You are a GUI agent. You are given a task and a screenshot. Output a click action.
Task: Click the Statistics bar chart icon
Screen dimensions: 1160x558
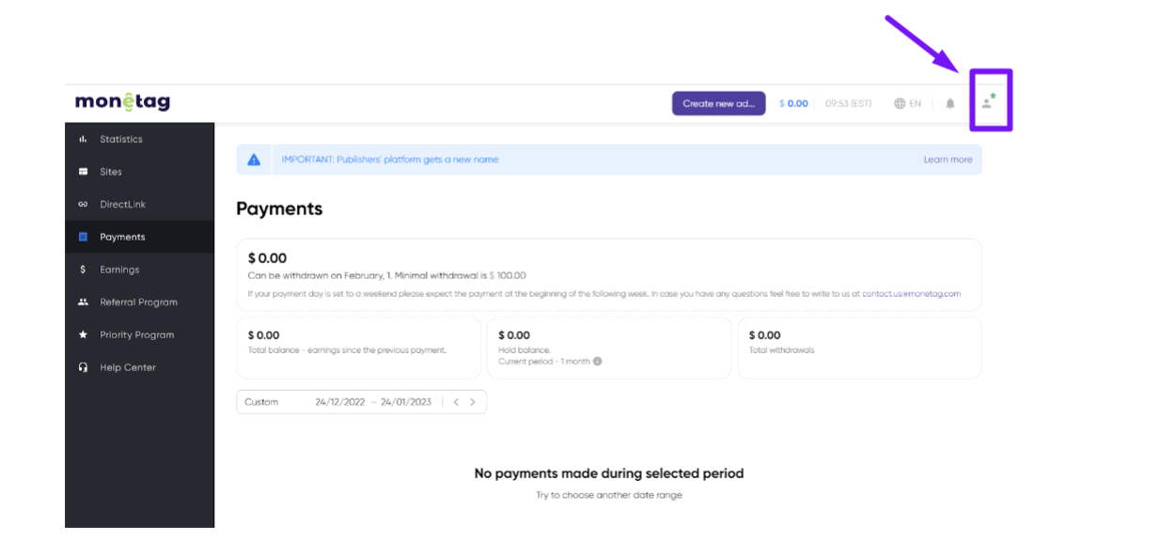[83, 139]
